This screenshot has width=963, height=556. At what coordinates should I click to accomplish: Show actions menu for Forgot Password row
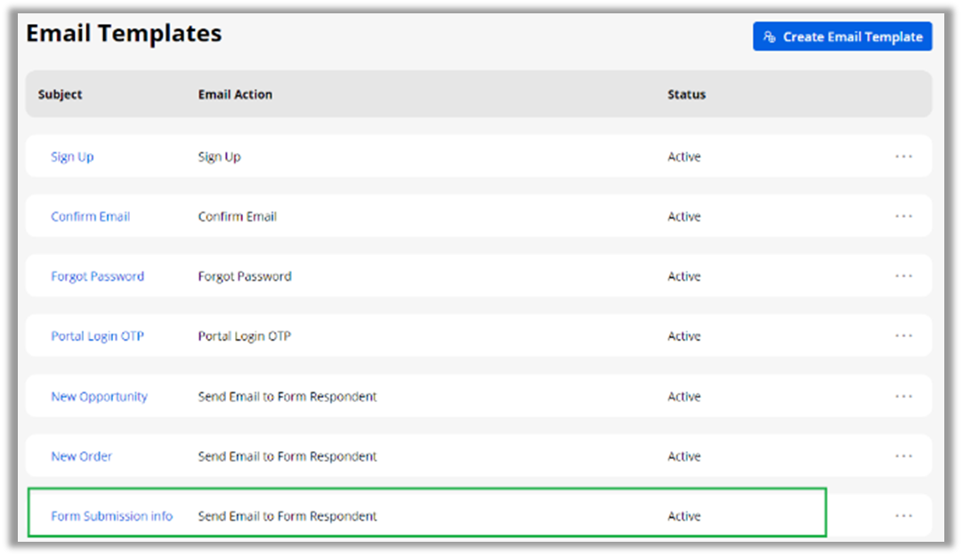coord(903,276)
